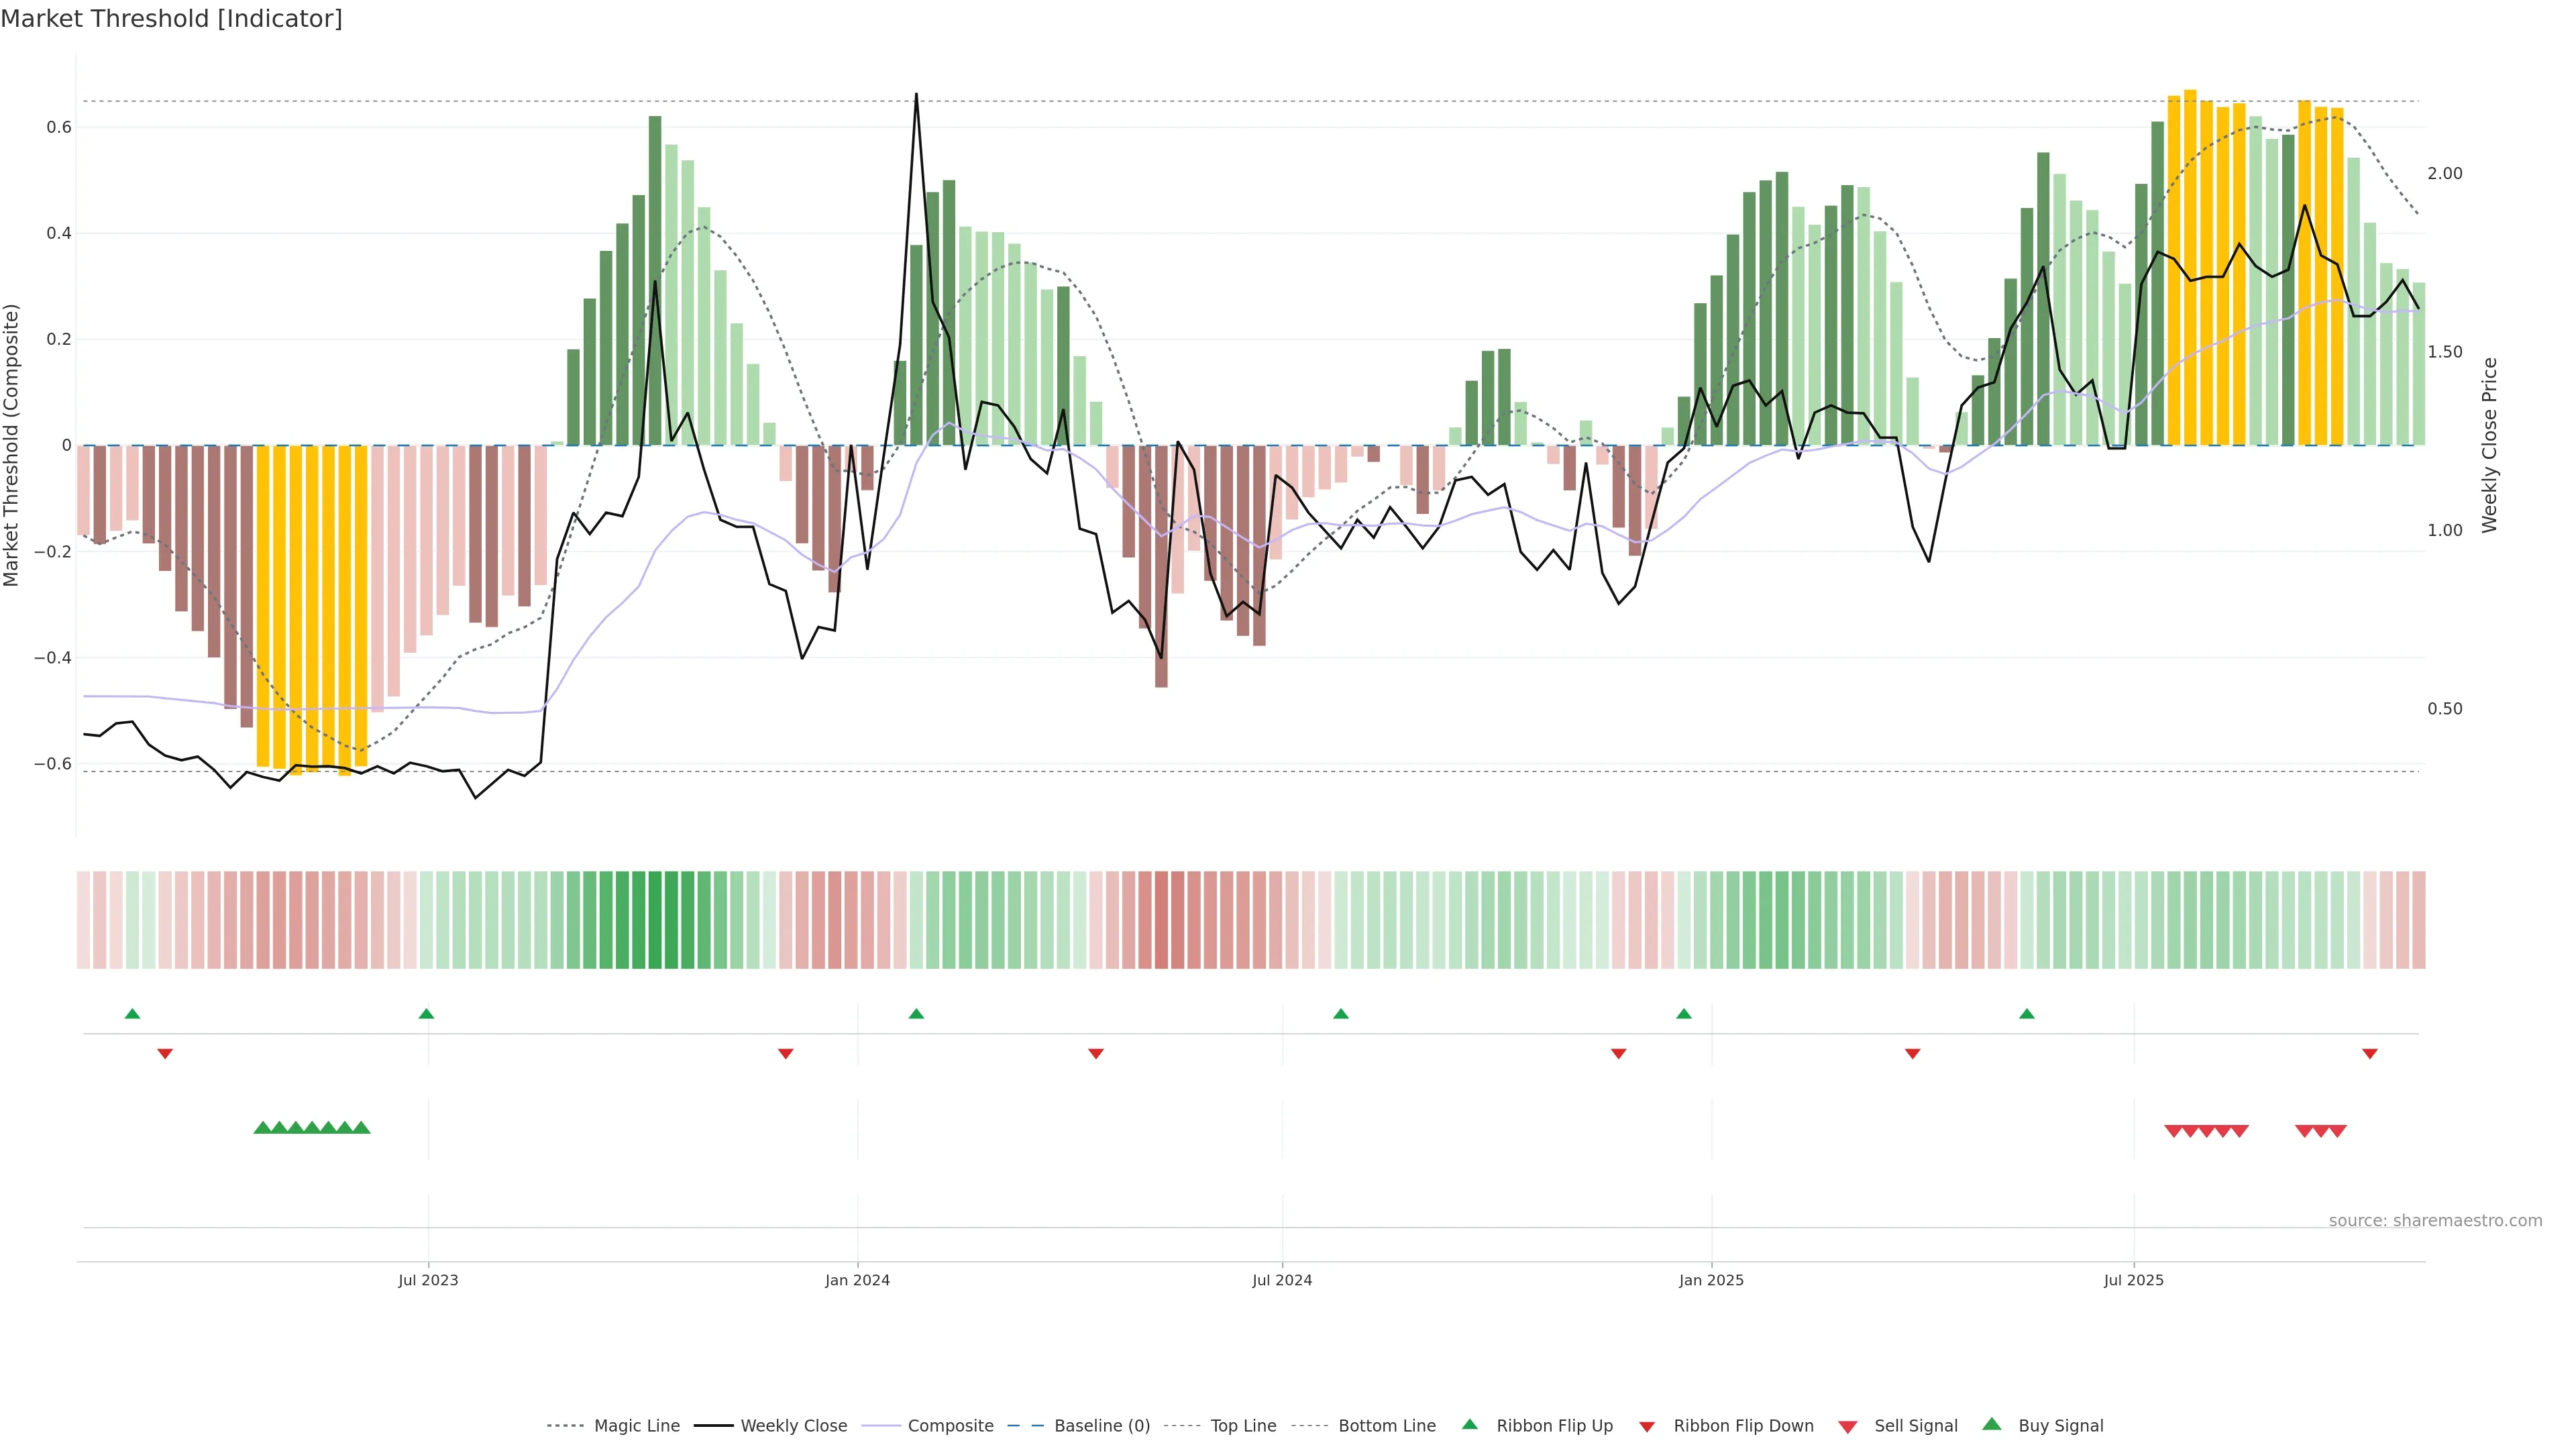This screenshot has height=1449, width=2576.
Task: Click the Ribbon Flip Down legend triangle icon
Action: click(x=1647, y=1427)
